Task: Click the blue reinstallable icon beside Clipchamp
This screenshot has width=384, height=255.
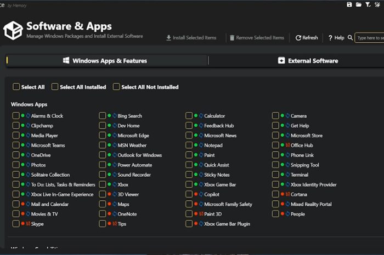Action: point(27,126)
